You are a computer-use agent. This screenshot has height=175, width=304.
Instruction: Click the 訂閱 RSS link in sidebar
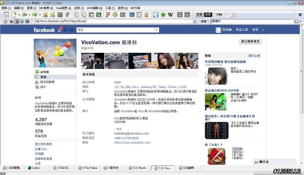point(41,149)
